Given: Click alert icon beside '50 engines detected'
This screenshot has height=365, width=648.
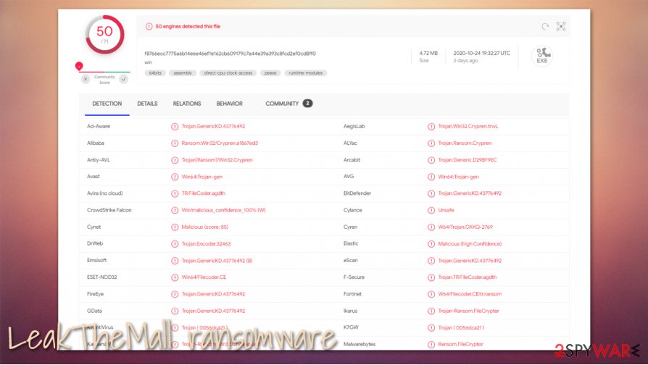Looking at the screenshot, I should [149, 26].
